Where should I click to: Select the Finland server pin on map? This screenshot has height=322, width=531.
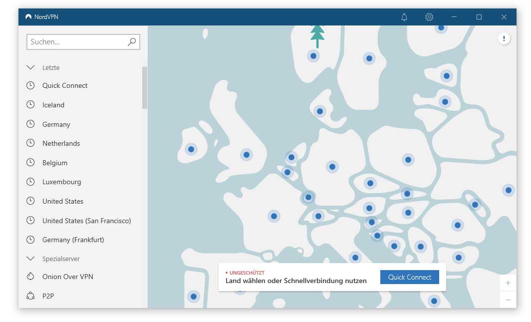441,28
